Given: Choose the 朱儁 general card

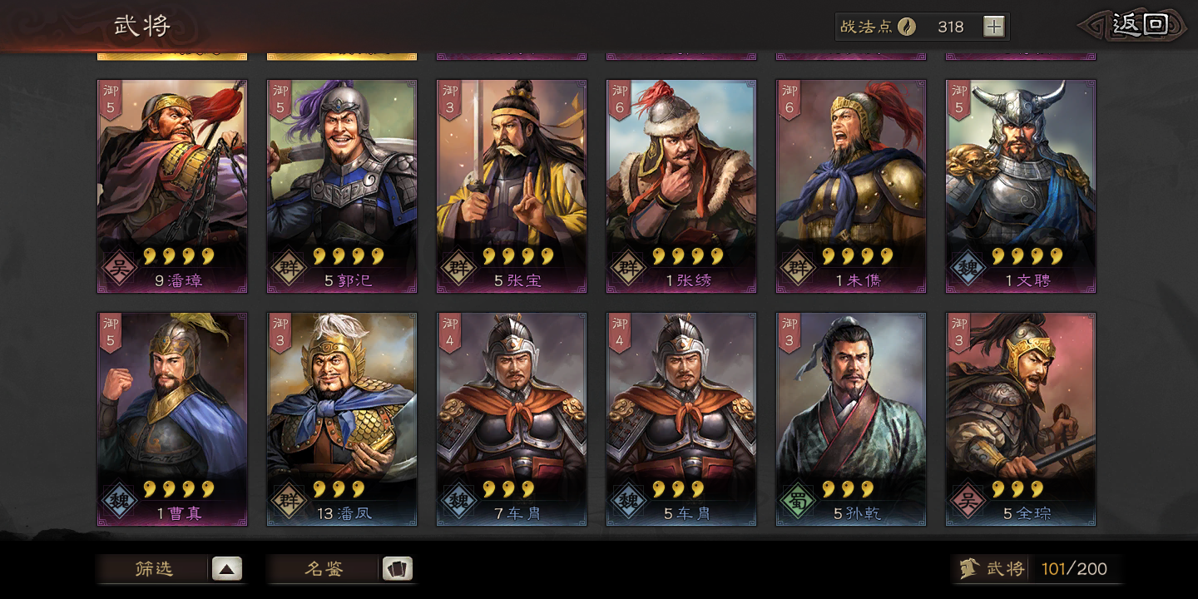Looking at the screenshot, I should (x=851, y=186).
